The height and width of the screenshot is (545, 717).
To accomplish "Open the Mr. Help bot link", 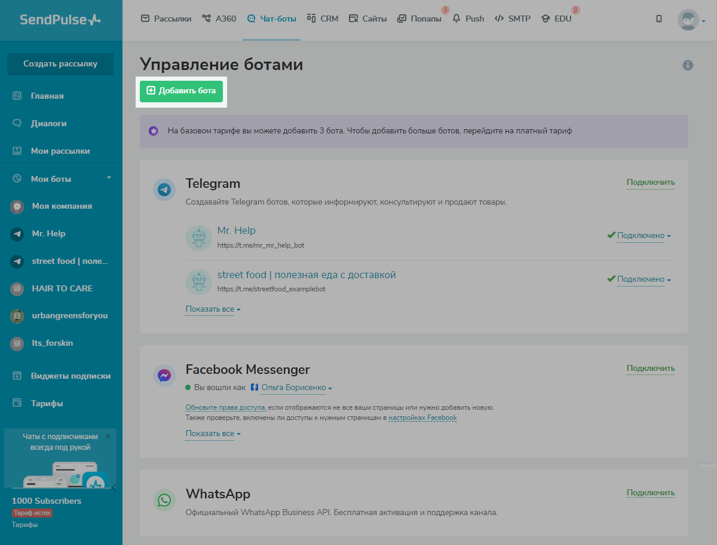I will tap(237, 230).
